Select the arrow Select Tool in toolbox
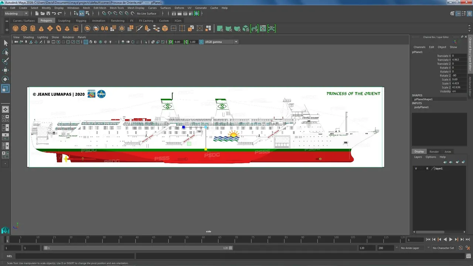 tap(6, 43)
